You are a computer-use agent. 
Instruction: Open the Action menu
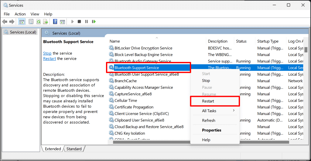pos(20,14)
